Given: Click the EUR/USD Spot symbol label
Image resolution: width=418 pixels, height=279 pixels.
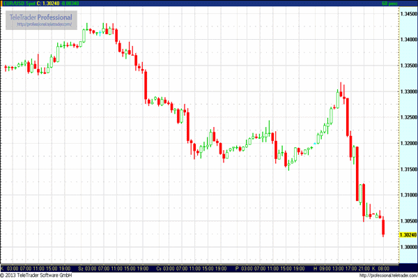Looking at the screenshot, I should pyautogui.click(x=17, y=3).
